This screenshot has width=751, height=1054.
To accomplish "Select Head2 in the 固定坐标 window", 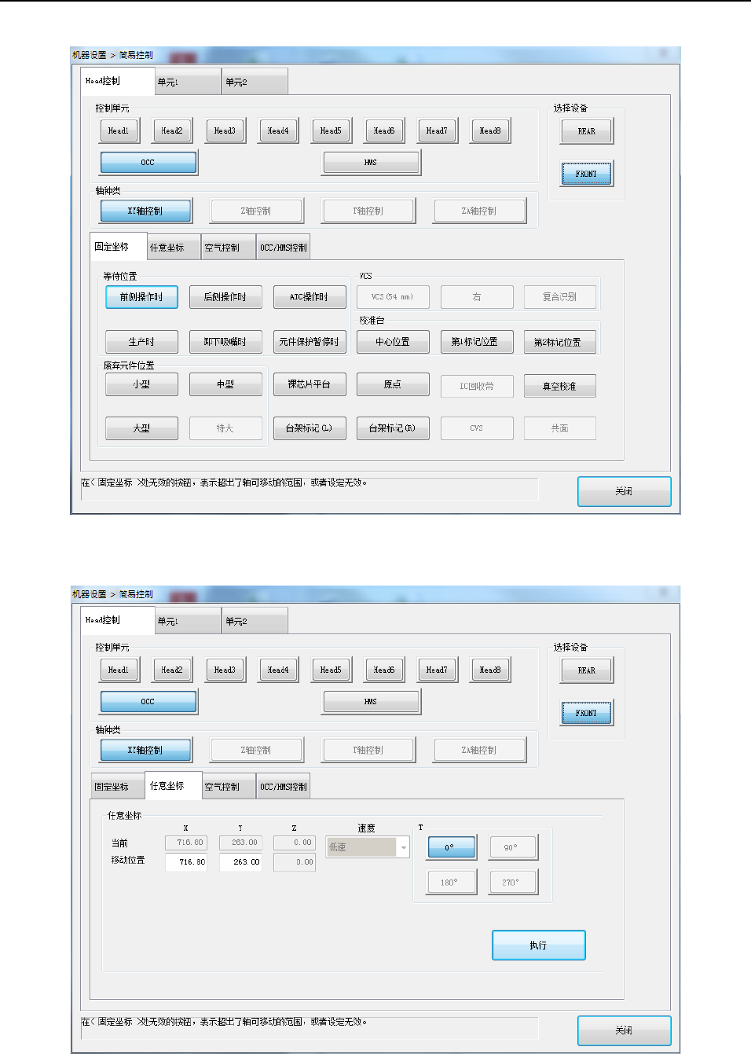I will tap(172, 130).
